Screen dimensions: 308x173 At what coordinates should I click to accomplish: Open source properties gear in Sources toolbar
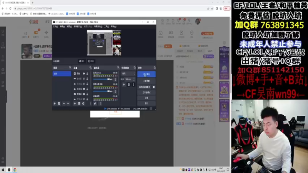83,103
